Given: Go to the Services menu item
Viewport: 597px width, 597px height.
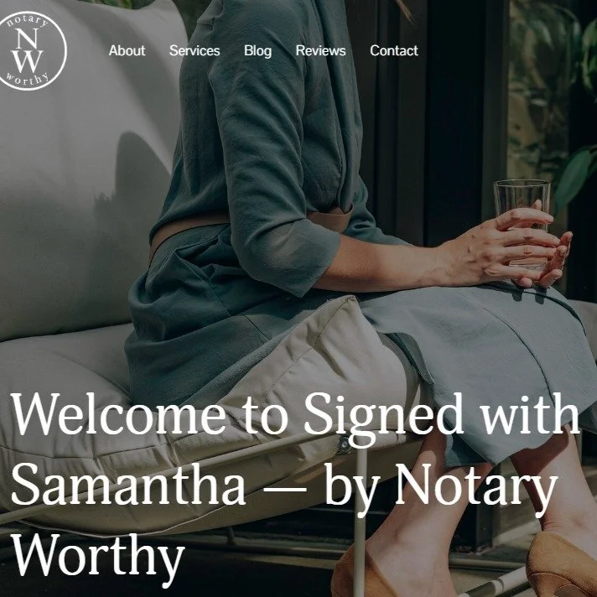Looking at the screenshot, I should pos(195,50).
